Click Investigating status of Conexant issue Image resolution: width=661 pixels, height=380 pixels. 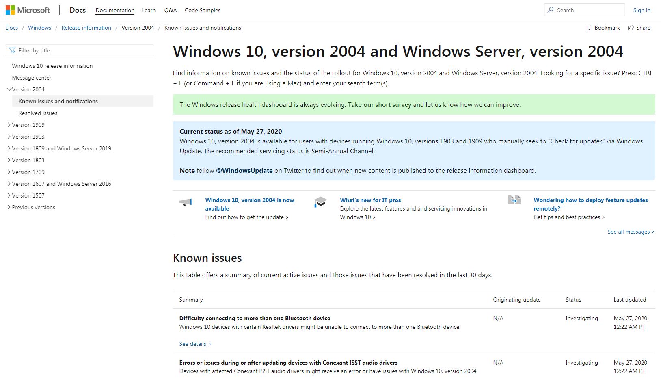pos(581,363)
